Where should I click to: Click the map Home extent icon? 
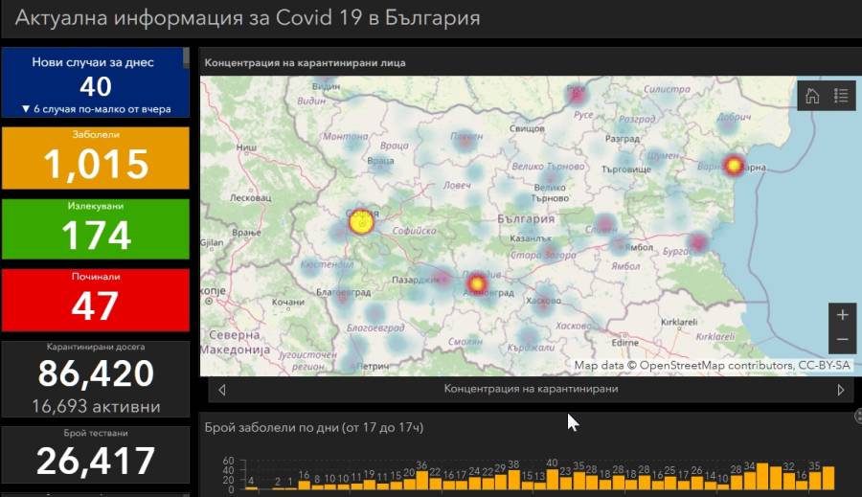coord(812,96)
